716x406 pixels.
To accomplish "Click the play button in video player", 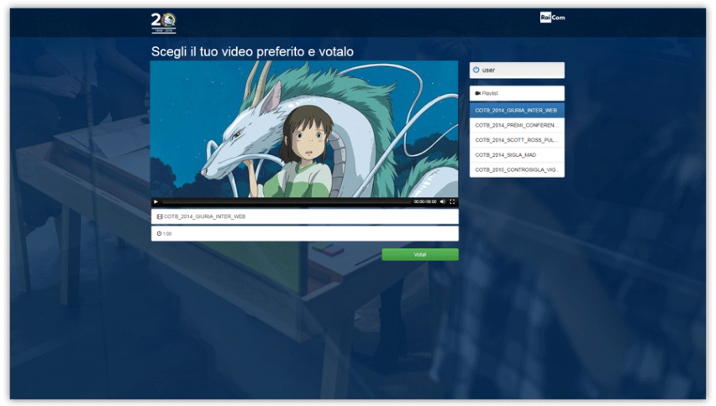I will pyautogui.click(x=155, y=201).
